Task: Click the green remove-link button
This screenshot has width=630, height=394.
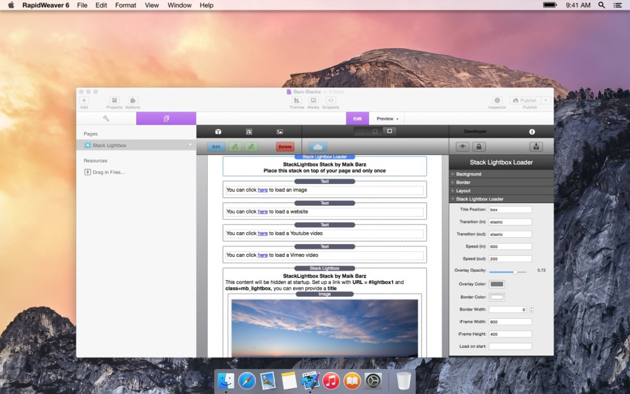Action: pyautogui.click(x=251, y=147)
